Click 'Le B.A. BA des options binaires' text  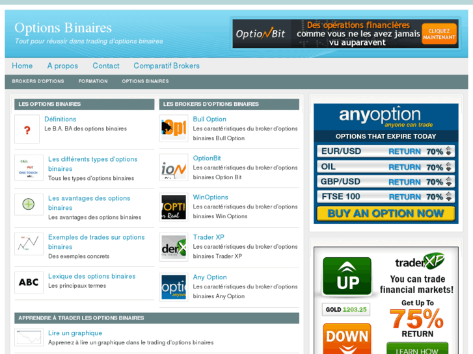point(85,129)
